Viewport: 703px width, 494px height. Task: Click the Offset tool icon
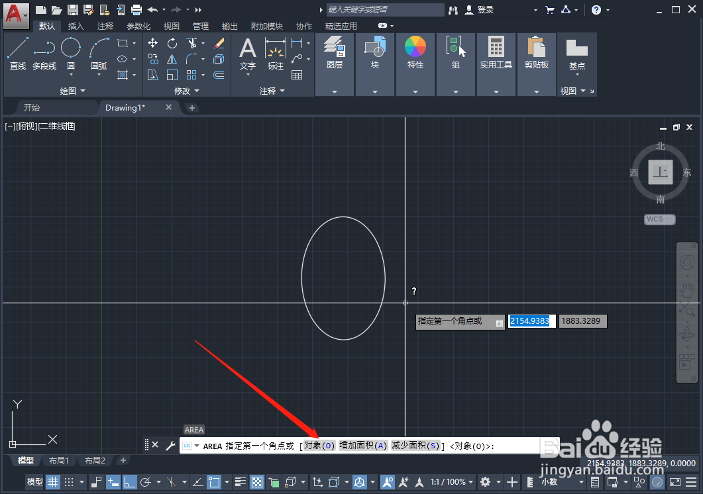point(219,75)
